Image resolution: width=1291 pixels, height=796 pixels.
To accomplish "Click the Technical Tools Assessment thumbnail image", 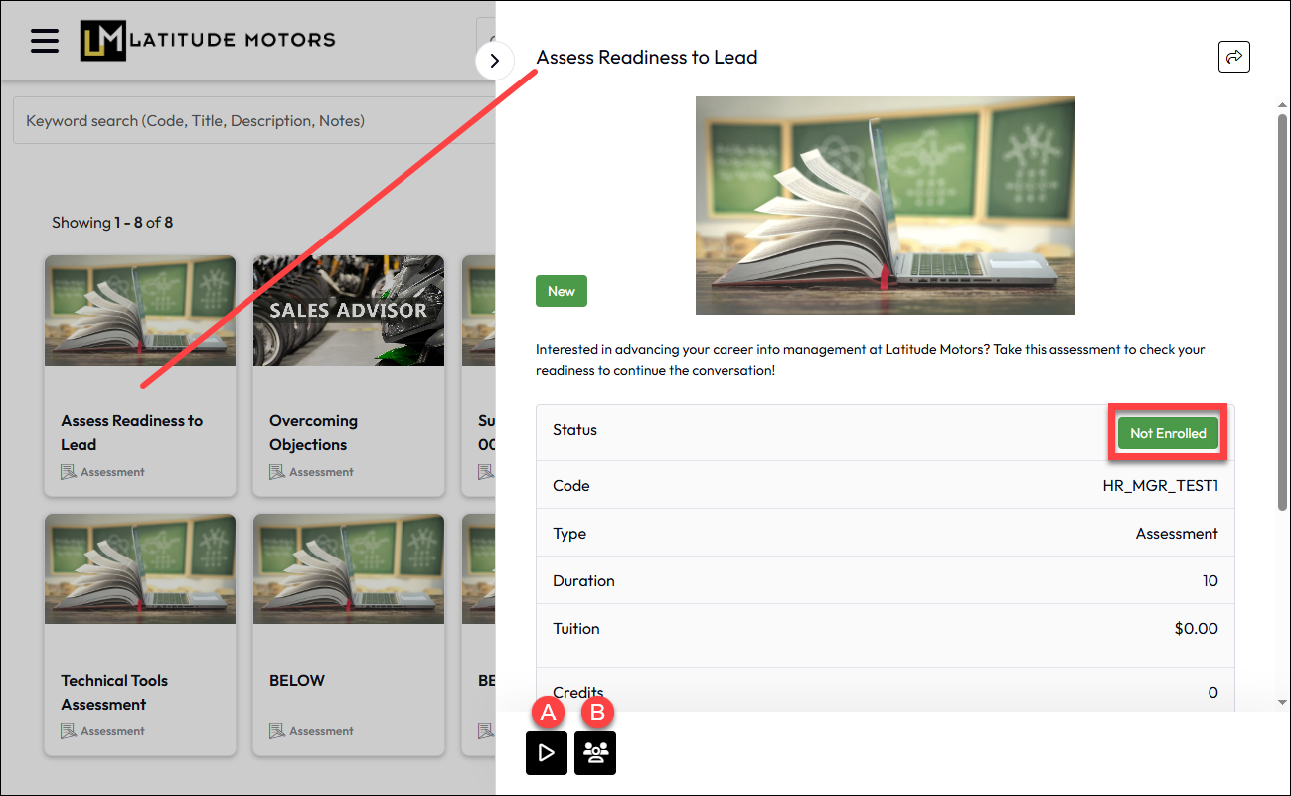I will [140, 568].
